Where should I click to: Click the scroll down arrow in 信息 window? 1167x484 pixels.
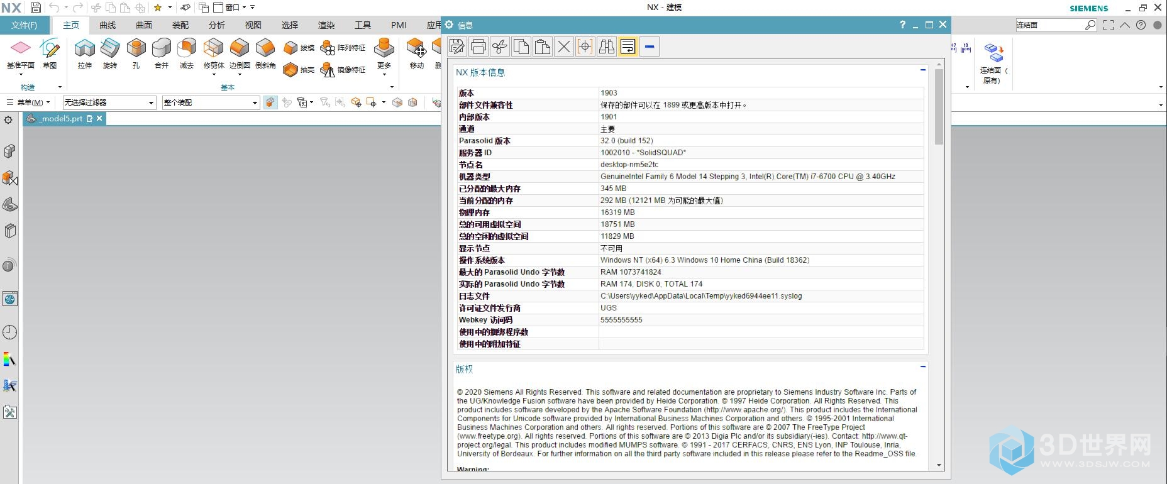[x=939, y=465]
